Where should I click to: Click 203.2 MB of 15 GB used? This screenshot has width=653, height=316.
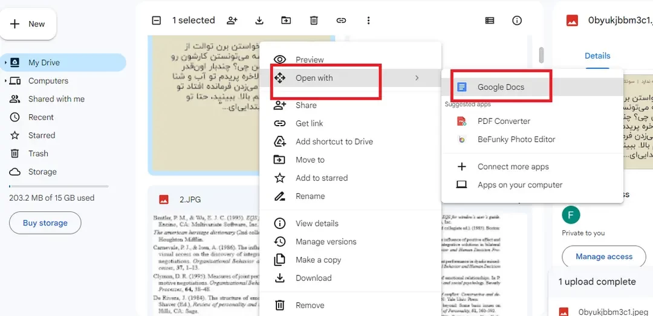click(51, 198)
